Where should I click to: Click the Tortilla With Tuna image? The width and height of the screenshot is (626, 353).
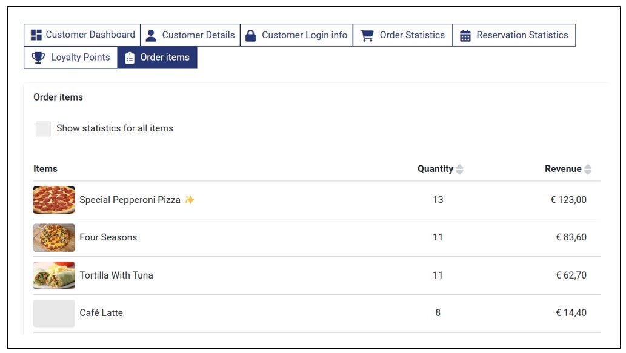[54, 275]
